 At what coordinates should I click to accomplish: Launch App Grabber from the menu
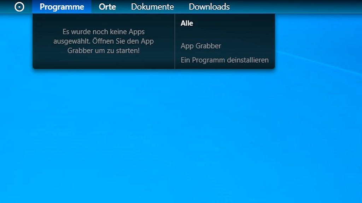201,46
